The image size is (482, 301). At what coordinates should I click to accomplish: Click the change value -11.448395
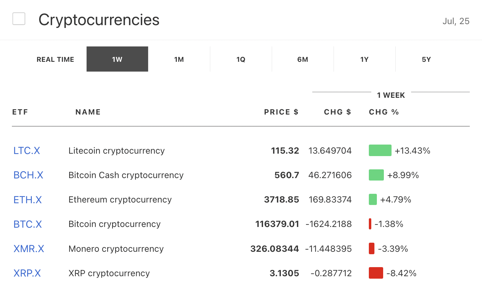(329, 249)
